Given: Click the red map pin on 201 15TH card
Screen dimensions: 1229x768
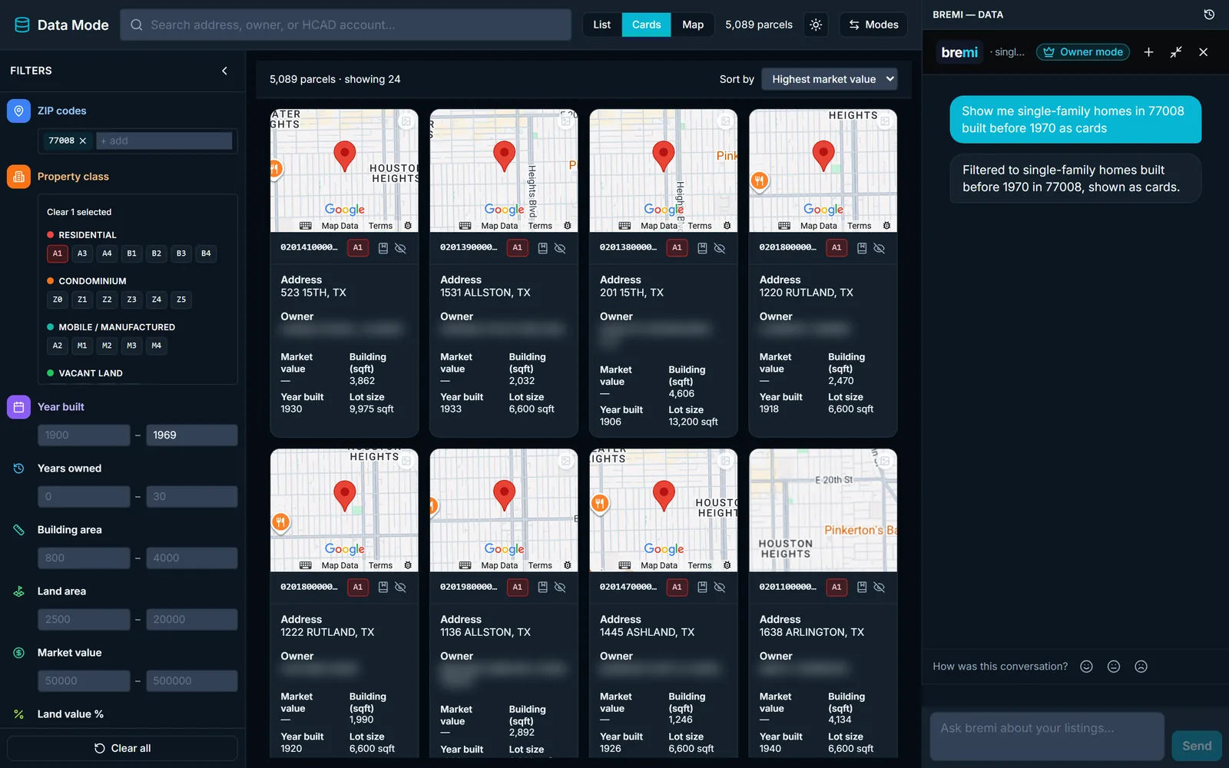Looking at the screenshot, I should 664,156.
